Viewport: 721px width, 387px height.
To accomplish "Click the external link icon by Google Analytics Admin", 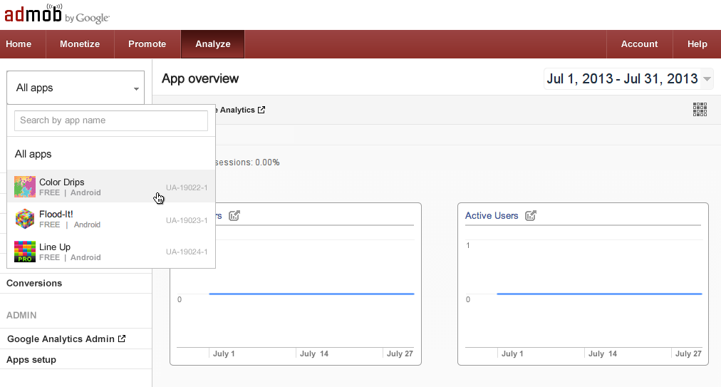I will tap(122, 339).
